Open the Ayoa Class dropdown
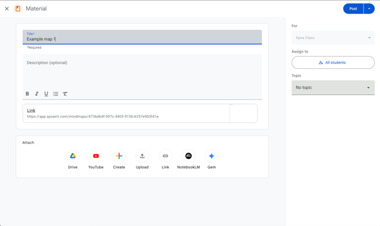 333,38
